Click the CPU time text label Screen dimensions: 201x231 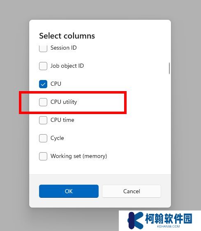point(62,120)
